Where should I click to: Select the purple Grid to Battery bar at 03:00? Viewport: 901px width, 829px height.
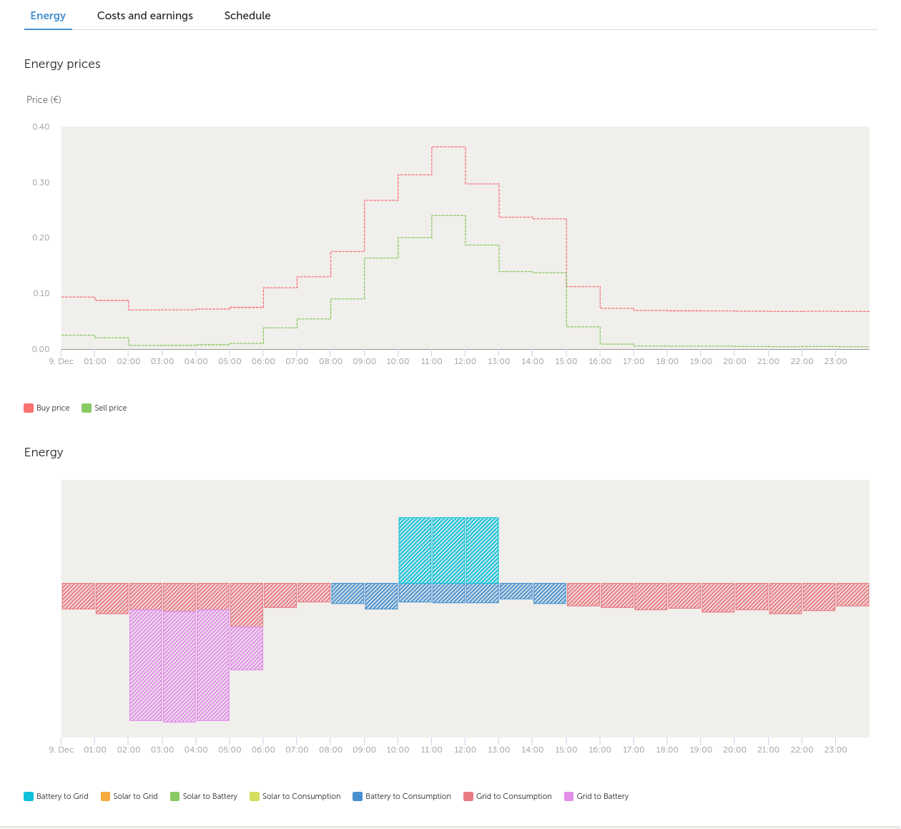(x=179, y=667)
